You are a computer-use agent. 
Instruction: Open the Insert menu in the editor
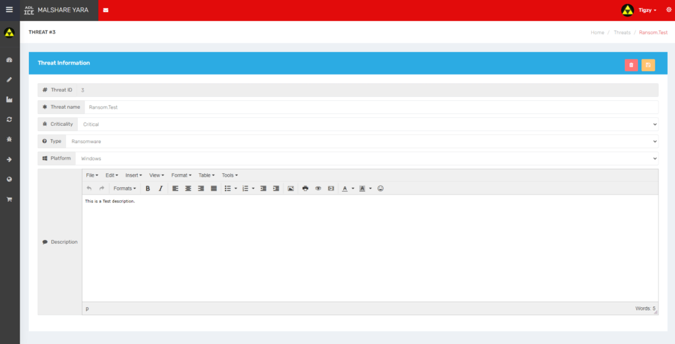pos(133,175)
